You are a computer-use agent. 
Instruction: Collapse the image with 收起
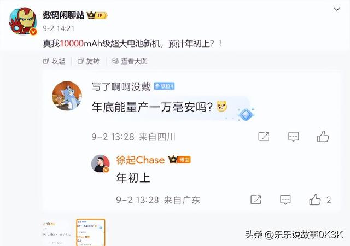point(54,61)
